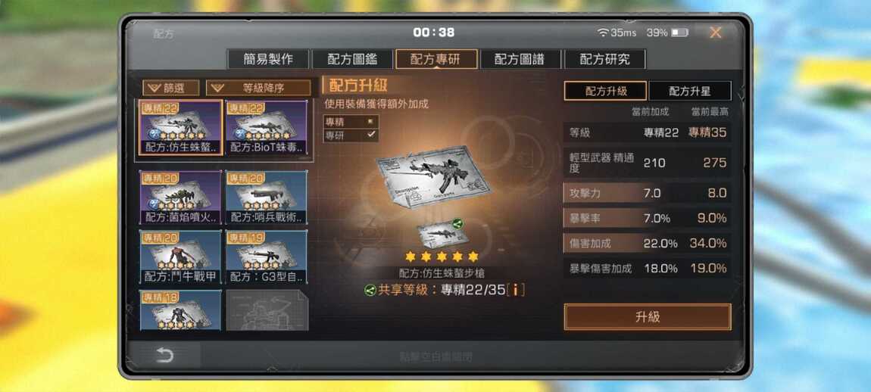
Task: Select the 配方:BioT蛛毒 recipe thumbnail
Action: pyautogui.click(x=267, y=128)
